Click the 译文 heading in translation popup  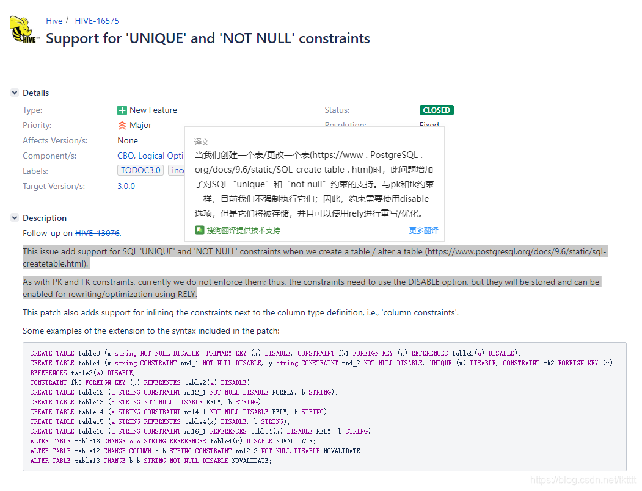(202, 142)
